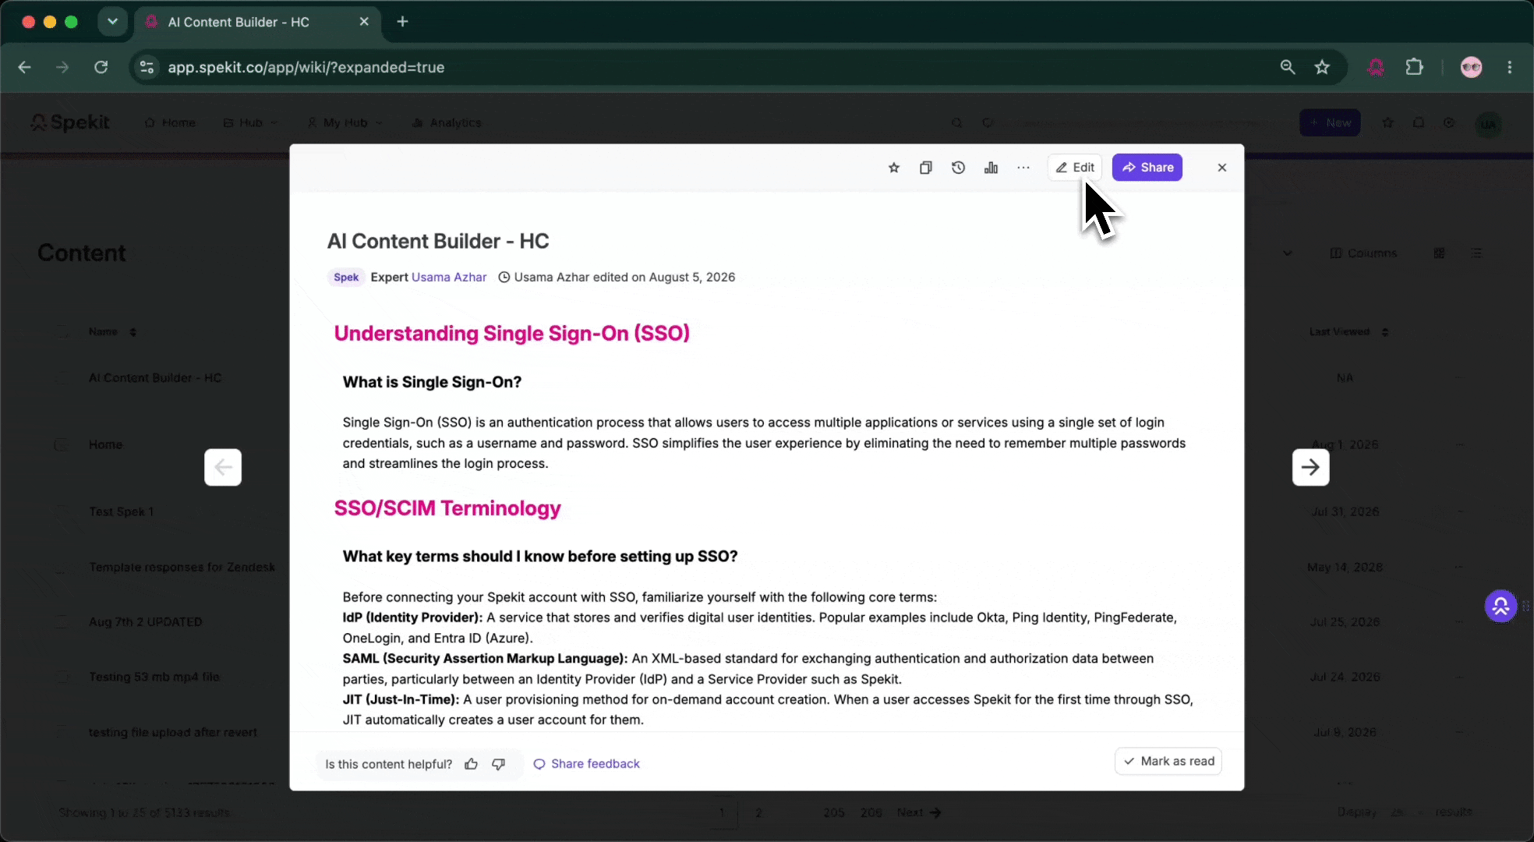Check the Home row checkbox
Viewport: 1534px width, 842px height.
[x=62, y=444]
